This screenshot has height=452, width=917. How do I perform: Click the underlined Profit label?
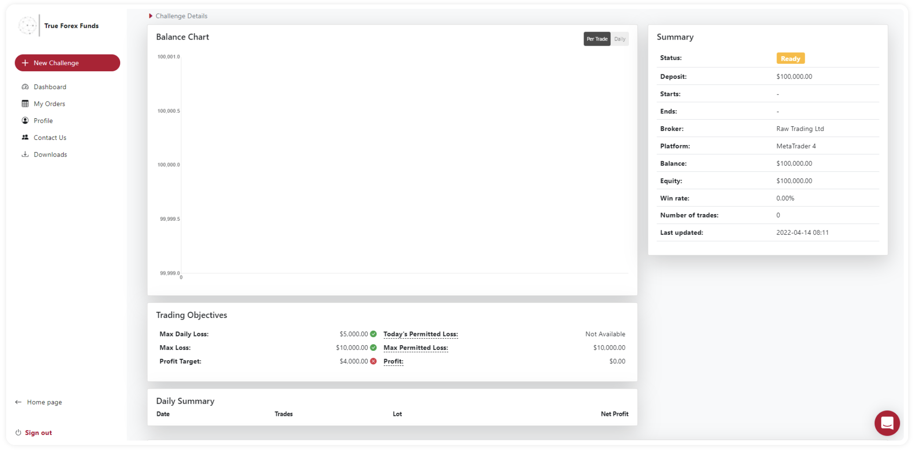(x=393, y=361)
